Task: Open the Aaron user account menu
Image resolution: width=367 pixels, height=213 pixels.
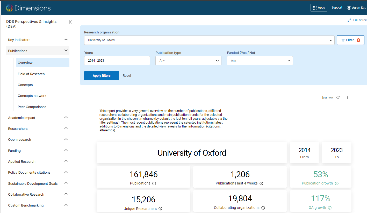Action: pyautogui.click(x=357, y=8)
